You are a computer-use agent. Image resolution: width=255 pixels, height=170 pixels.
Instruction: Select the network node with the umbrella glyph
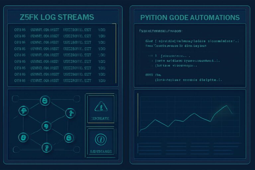click(x=24, y=111)
